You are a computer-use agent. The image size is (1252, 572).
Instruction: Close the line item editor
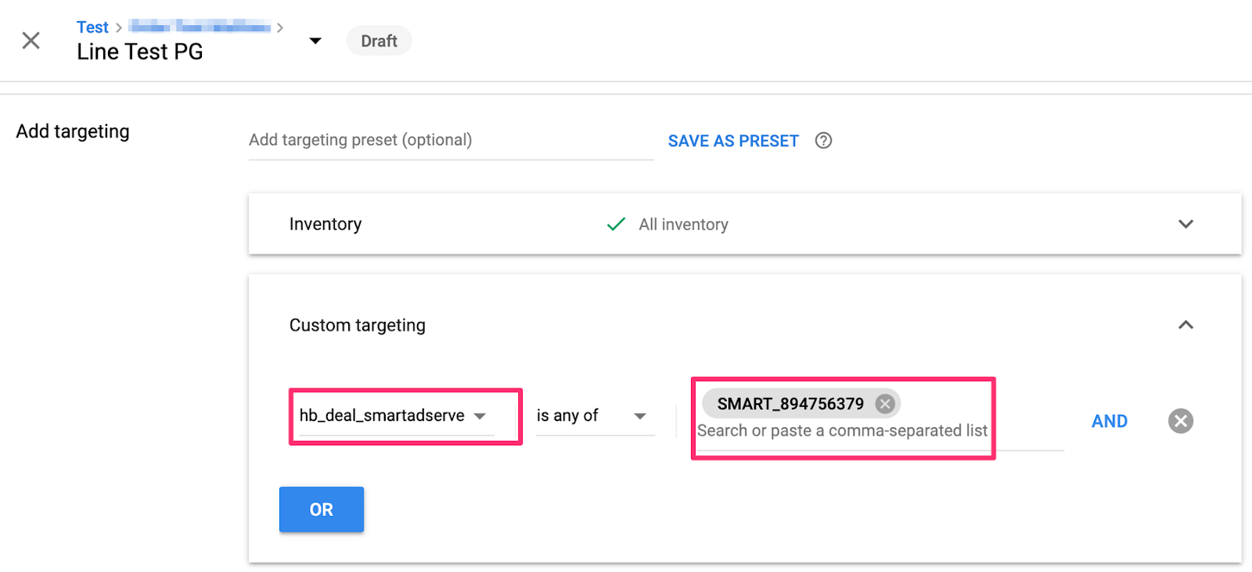[x=31, y=41]
